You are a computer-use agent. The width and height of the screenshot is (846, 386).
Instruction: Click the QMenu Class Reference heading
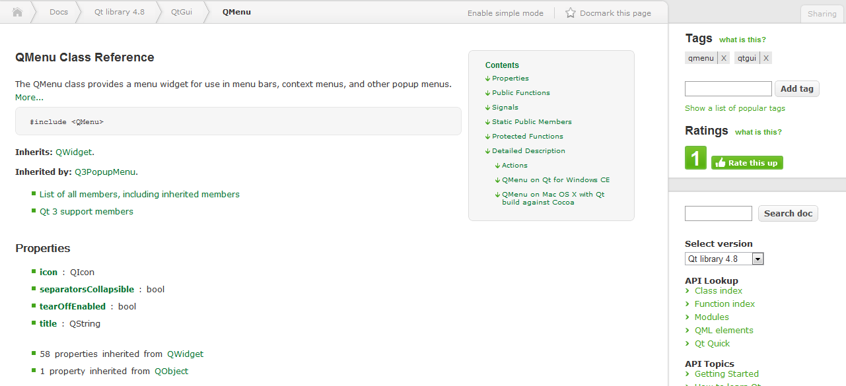(x=85, y=57)
